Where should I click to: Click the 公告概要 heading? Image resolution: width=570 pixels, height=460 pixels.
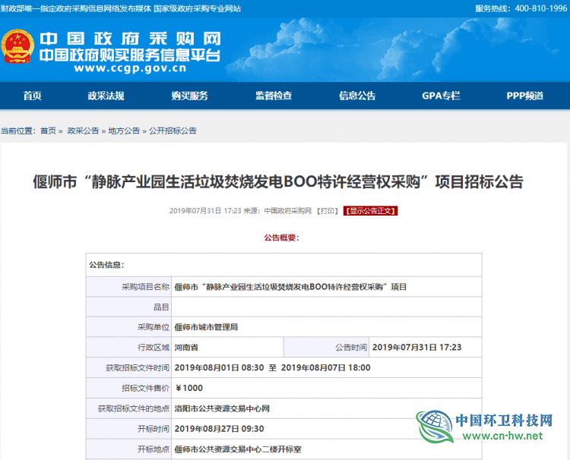[281, 238]
